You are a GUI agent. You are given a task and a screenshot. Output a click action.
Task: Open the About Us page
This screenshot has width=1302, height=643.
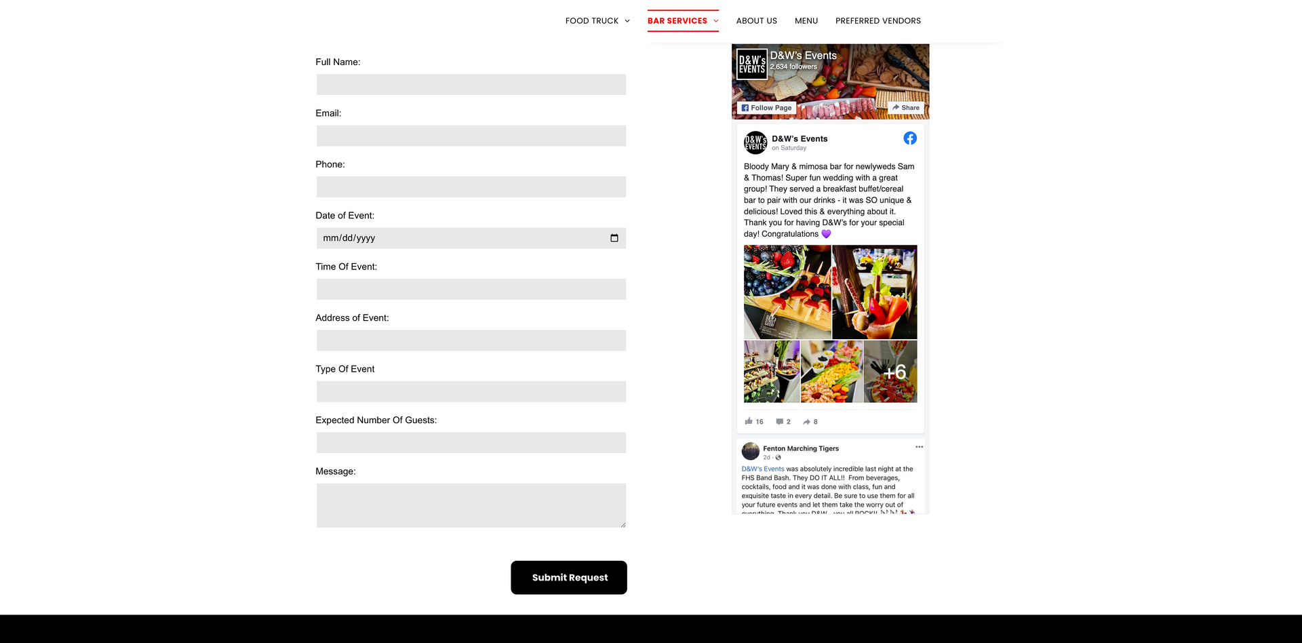click(x=757, y=21)
